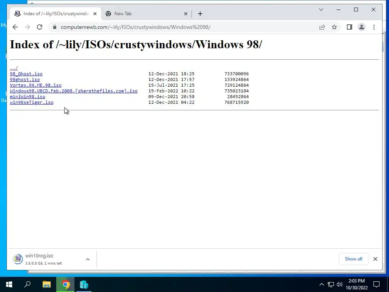Image resolution: width=389 pixels, height=292 pixels.
Task: Click Show all downloads button
Action: [353, 259]
